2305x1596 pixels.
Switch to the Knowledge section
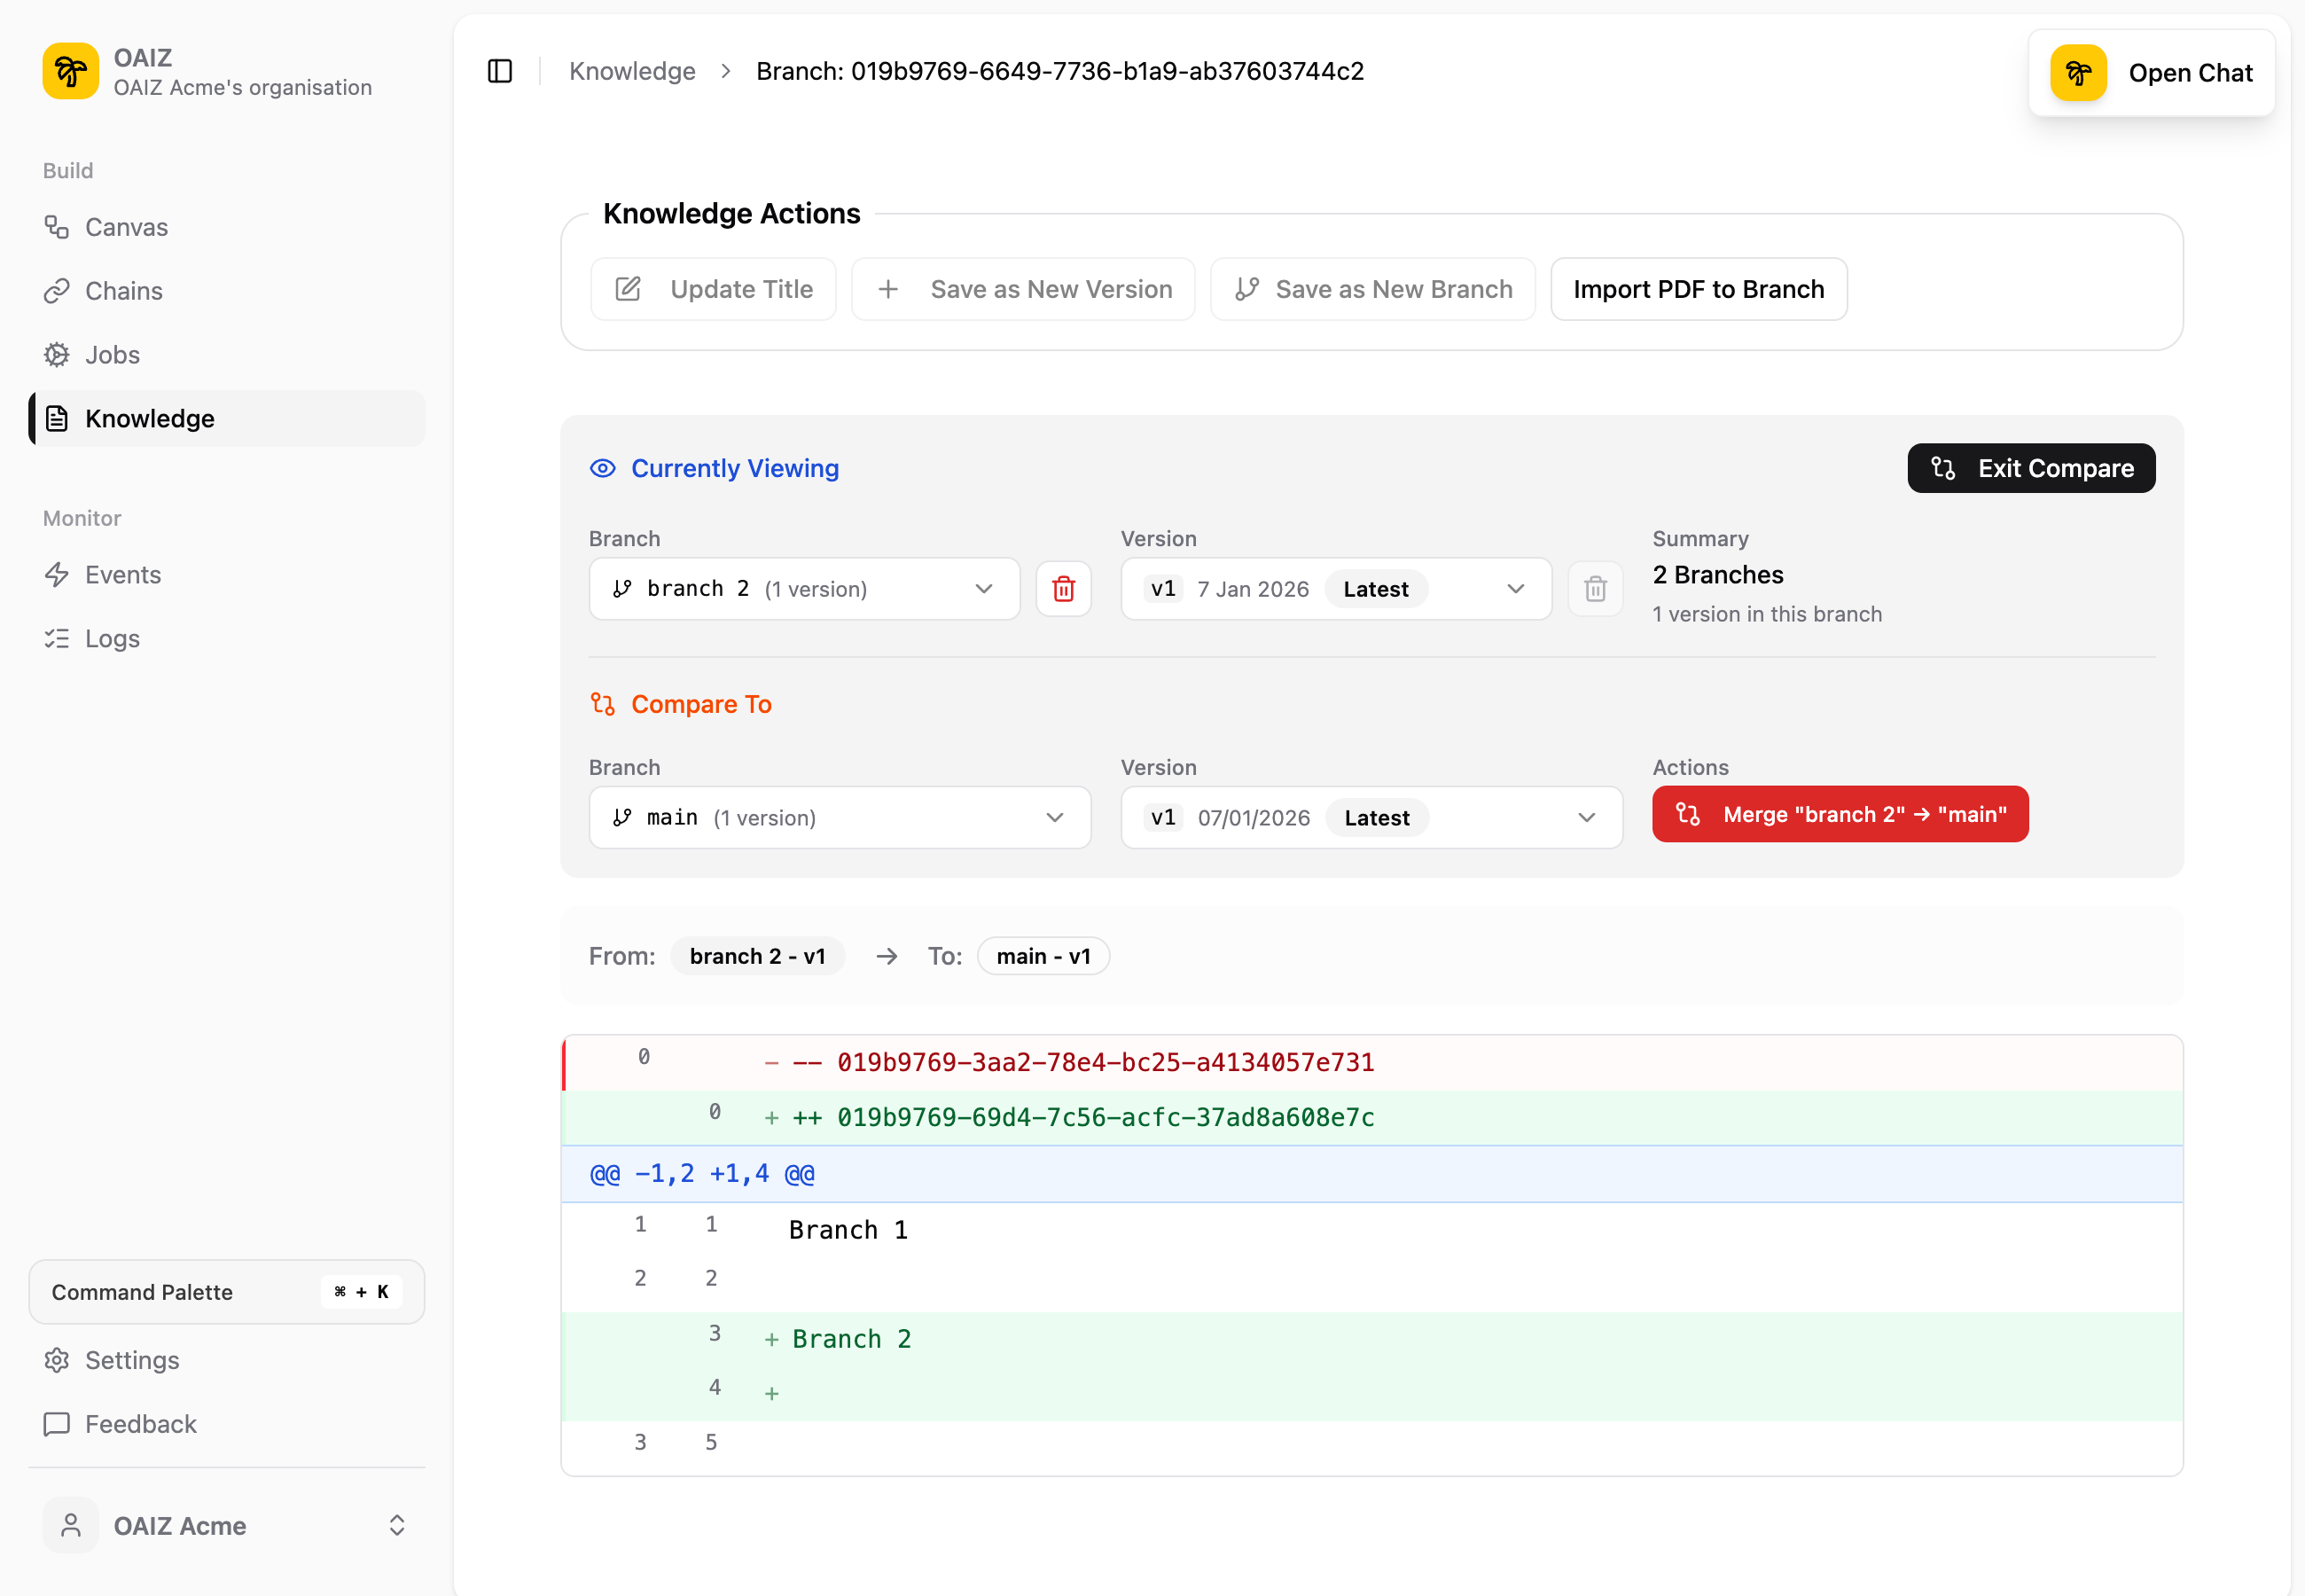(149, 419)
